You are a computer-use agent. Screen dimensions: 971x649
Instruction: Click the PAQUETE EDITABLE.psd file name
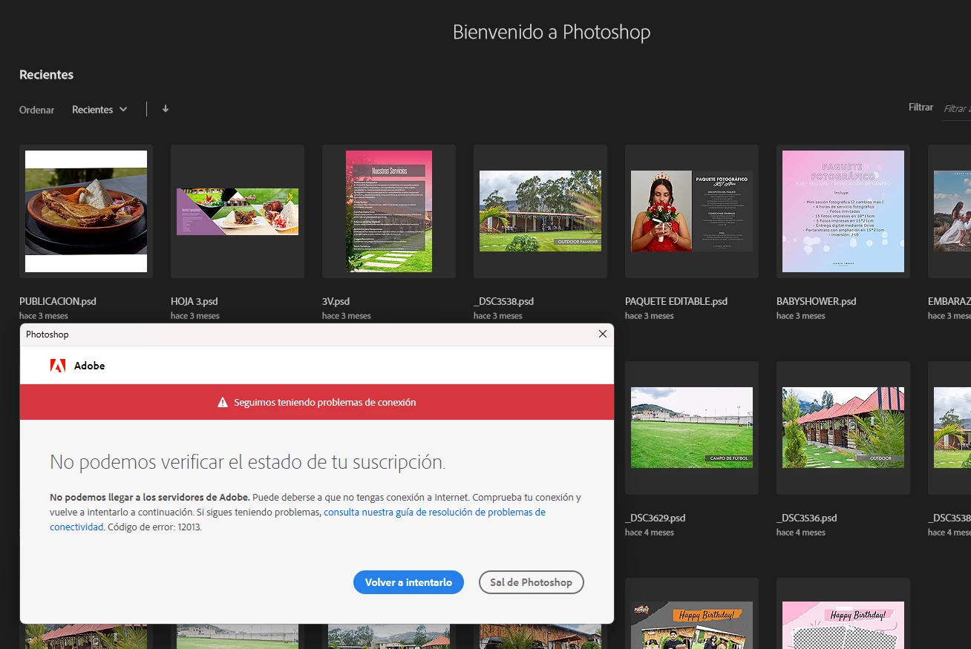(676, 302)
